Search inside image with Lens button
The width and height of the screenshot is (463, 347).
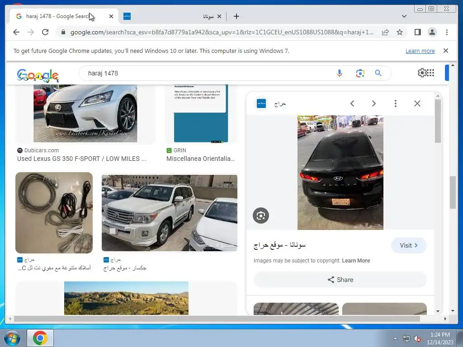point(261,216)
